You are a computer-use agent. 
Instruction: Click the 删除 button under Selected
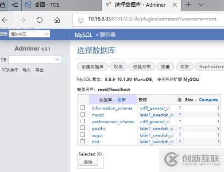point(88,162)
